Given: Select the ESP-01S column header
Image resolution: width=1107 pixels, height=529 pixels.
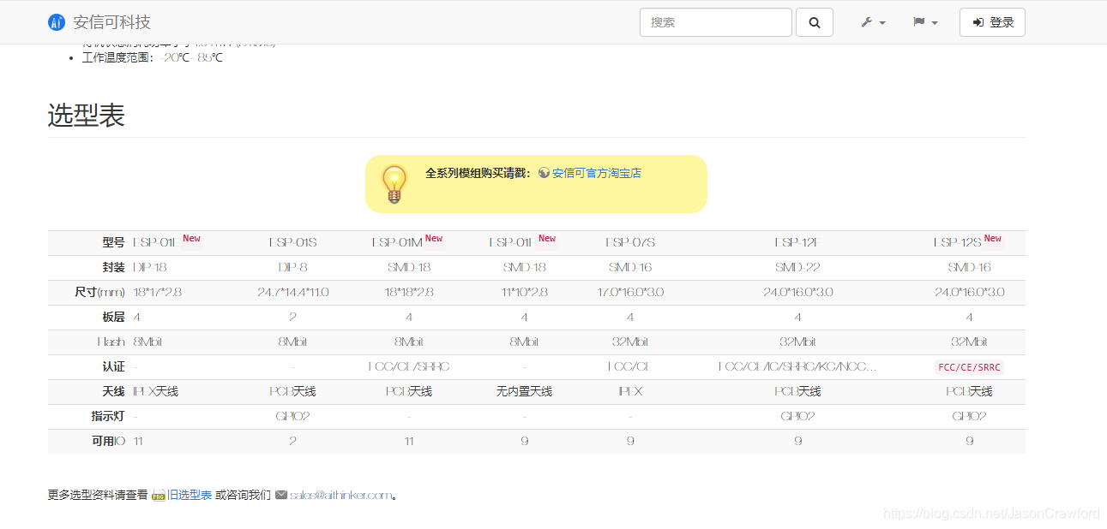Looking at the screenshot, I should point(292,243).
